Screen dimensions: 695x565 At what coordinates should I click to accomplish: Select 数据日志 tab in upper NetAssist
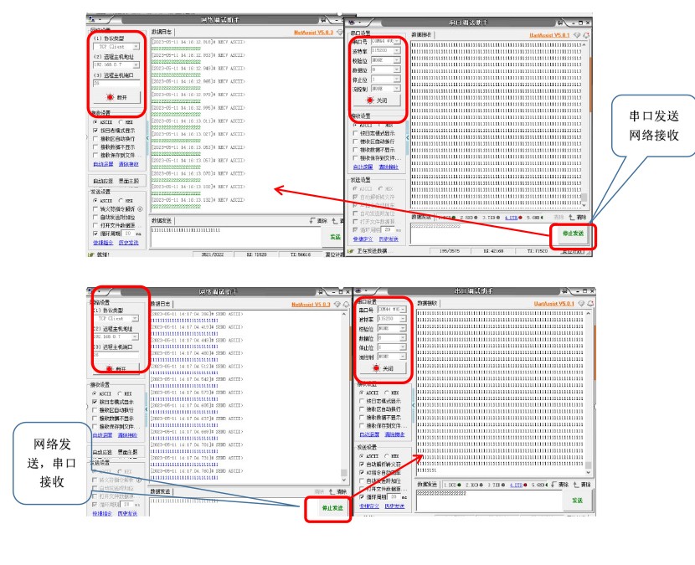(x=162, y=32)
